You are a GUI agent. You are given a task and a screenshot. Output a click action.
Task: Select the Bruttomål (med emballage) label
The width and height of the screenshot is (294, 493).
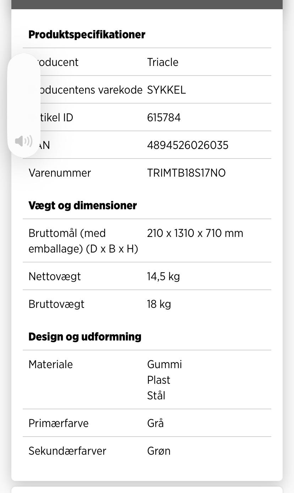[x=83, y=241]
